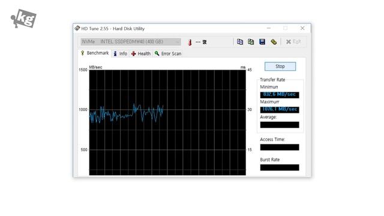The height and width of the screenshot is (216, 384).
Task: Click the Benchmark tab lightbulb icon
Action: pos(83,53)
